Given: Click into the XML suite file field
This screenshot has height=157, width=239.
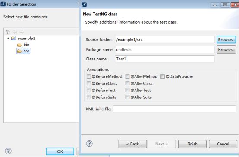Looking at the screenshot, I should (175, 109).
